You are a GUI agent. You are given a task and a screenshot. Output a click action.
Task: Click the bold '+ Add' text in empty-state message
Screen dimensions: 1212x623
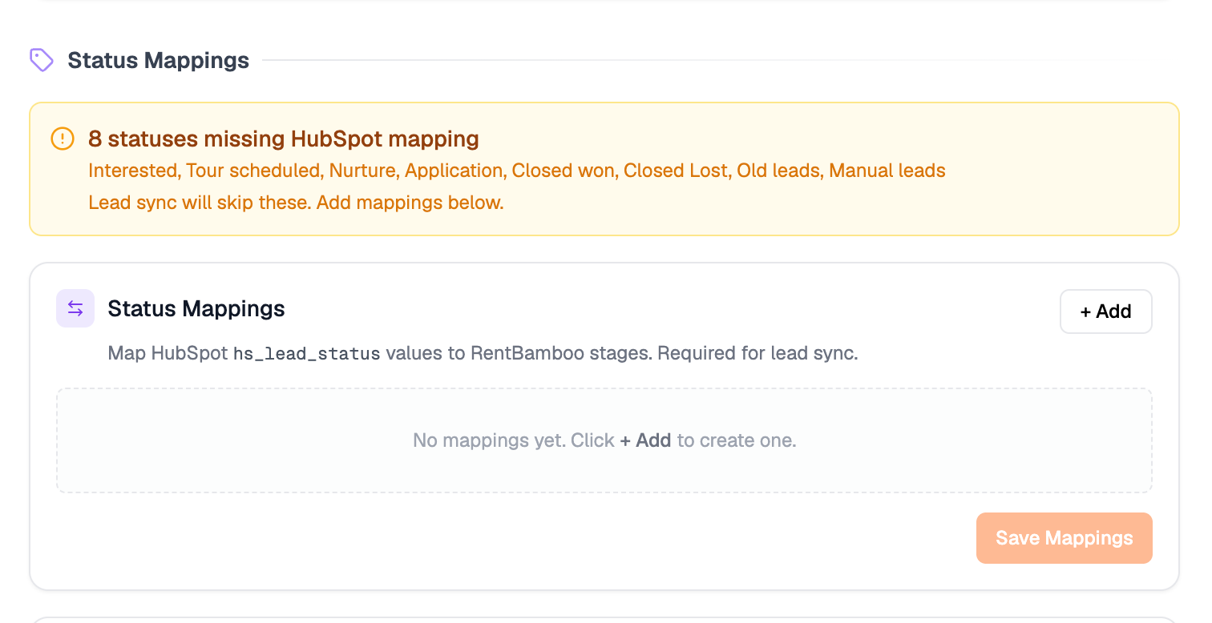point(645,440)
